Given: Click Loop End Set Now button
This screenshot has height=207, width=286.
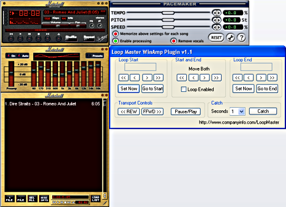Looking at the screenshot, I should (243, 89).
